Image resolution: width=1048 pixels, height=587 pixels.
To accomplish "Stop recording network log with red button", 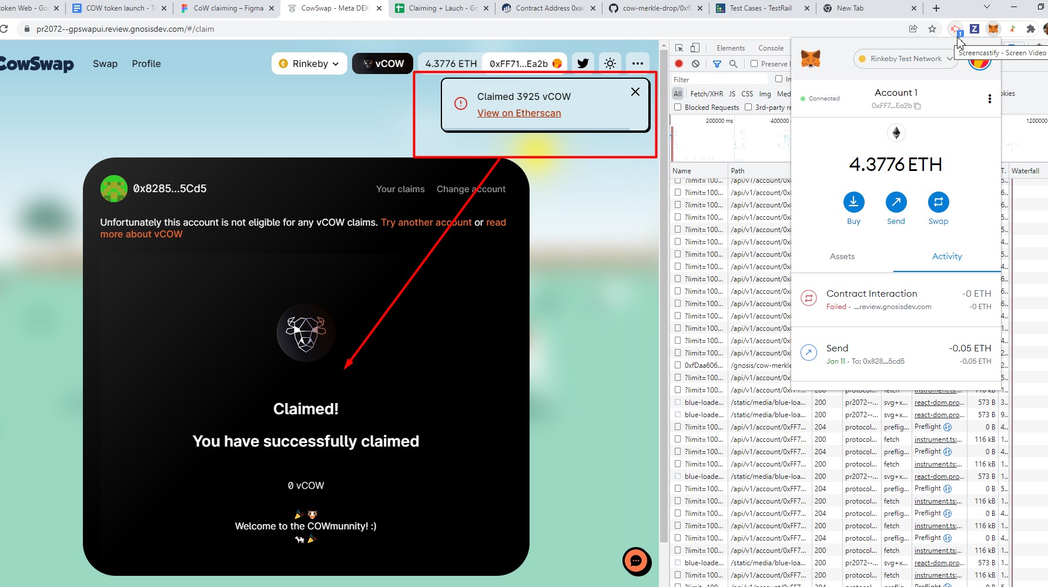I will click(679, 63).
